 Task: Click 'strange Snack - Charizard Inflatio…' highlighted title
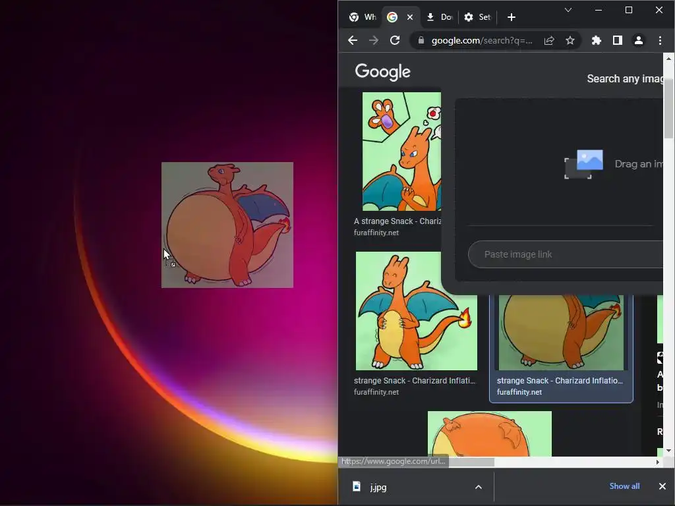(560, 381)
